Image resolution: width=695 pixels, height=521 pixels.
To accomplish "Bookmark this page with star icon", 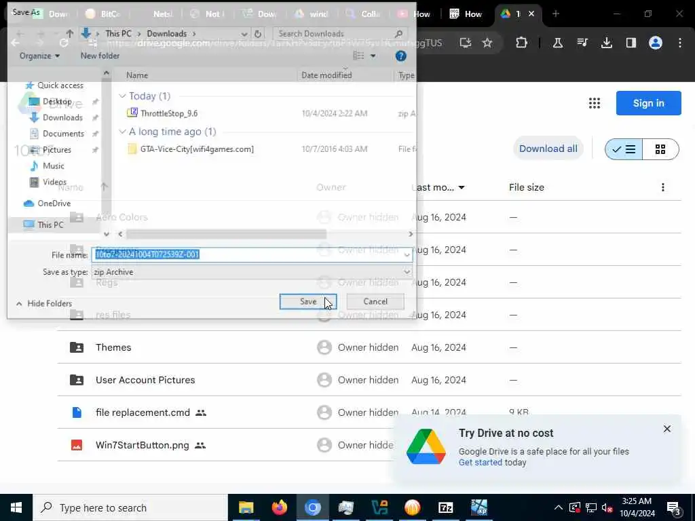I will (x=487, y=43).
